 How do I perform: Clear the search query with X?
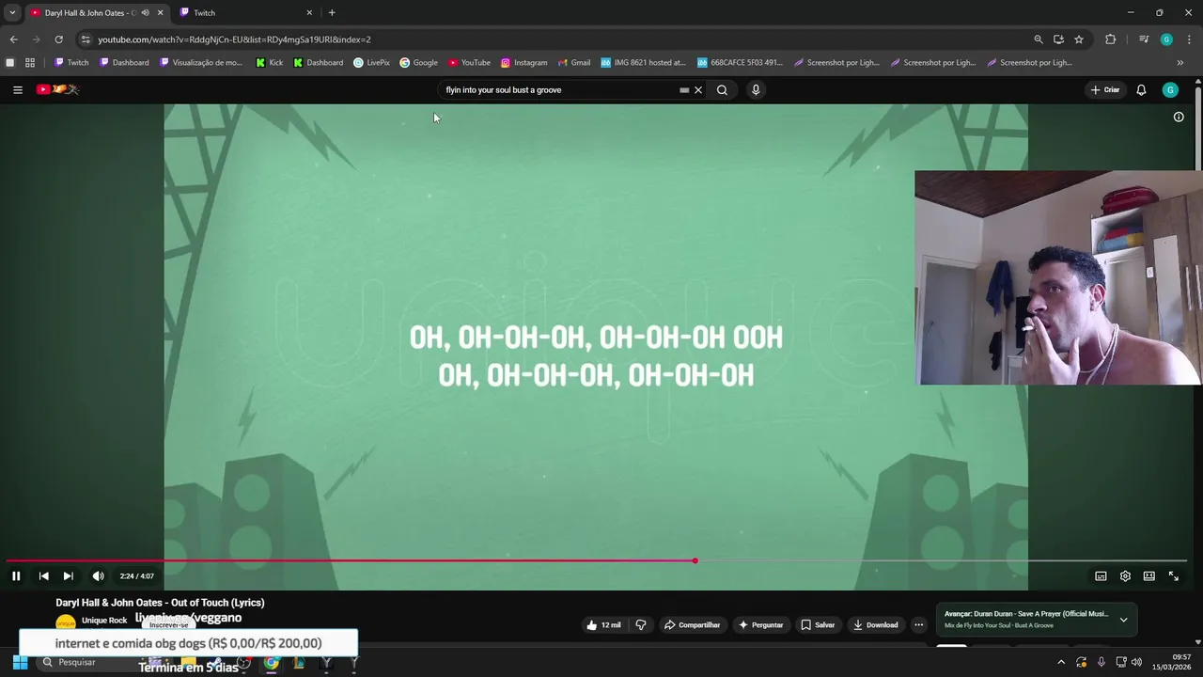point(698,90)
